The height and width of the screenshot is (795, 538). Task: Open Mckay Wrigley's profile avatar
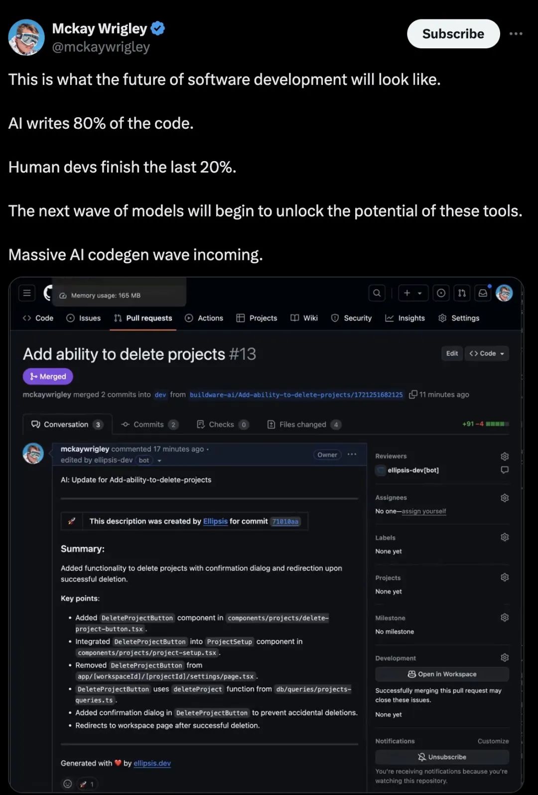tap(26, 37)
